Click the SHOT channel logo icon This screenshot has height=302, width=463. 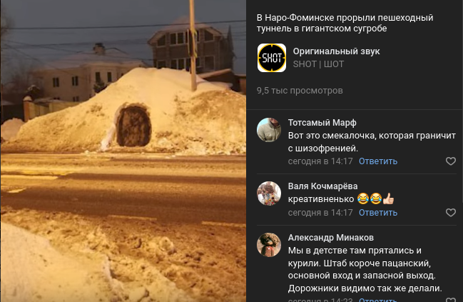pyautogui.click(x=272, y=58)
